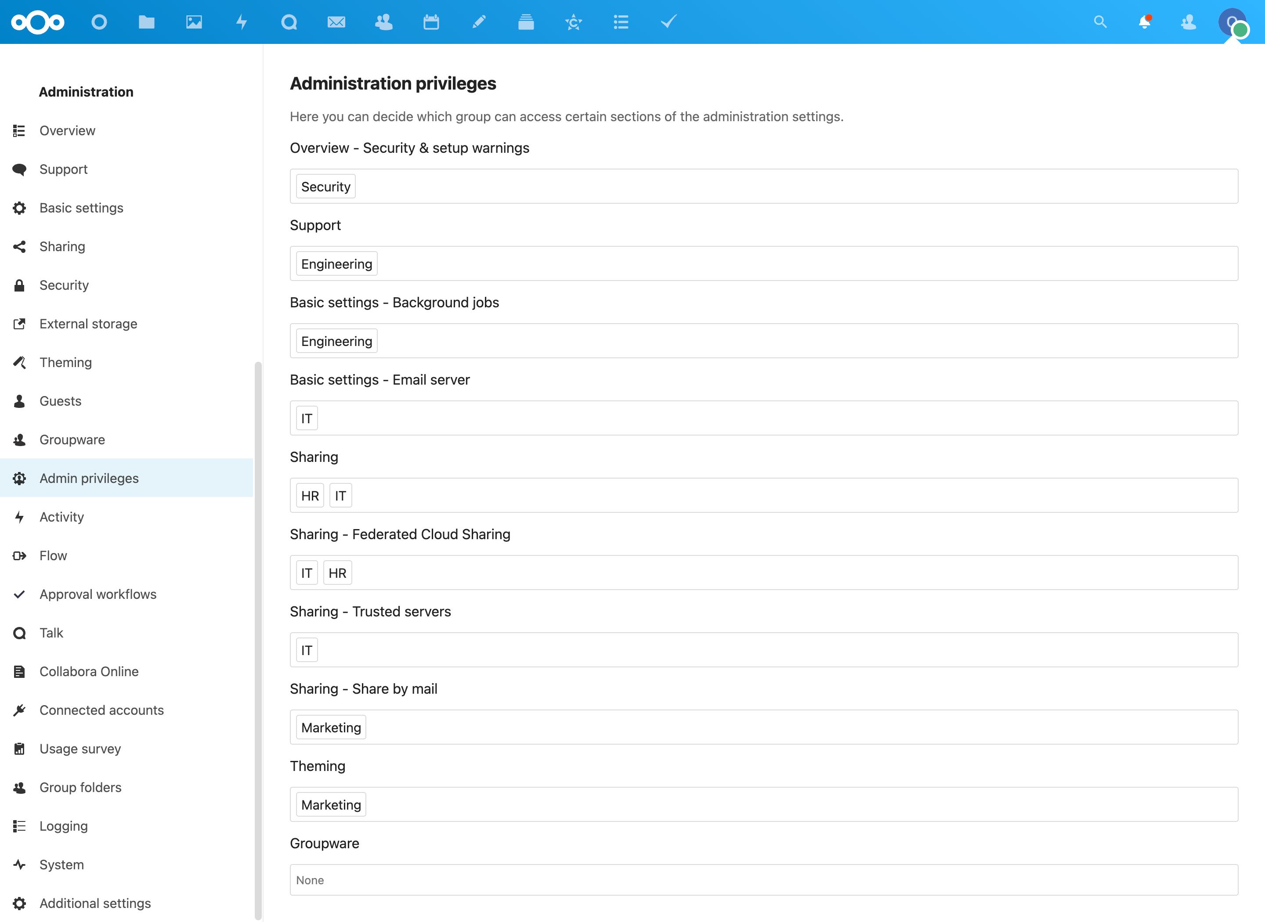Open the notifications bell
The image size is (1265, 922).
click(1144, 22)
